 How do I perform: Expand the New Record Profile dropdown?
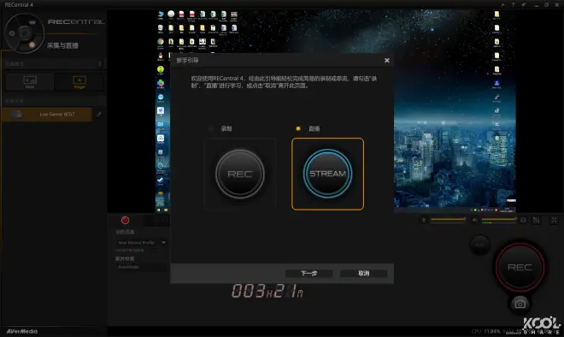pos(141,243)
